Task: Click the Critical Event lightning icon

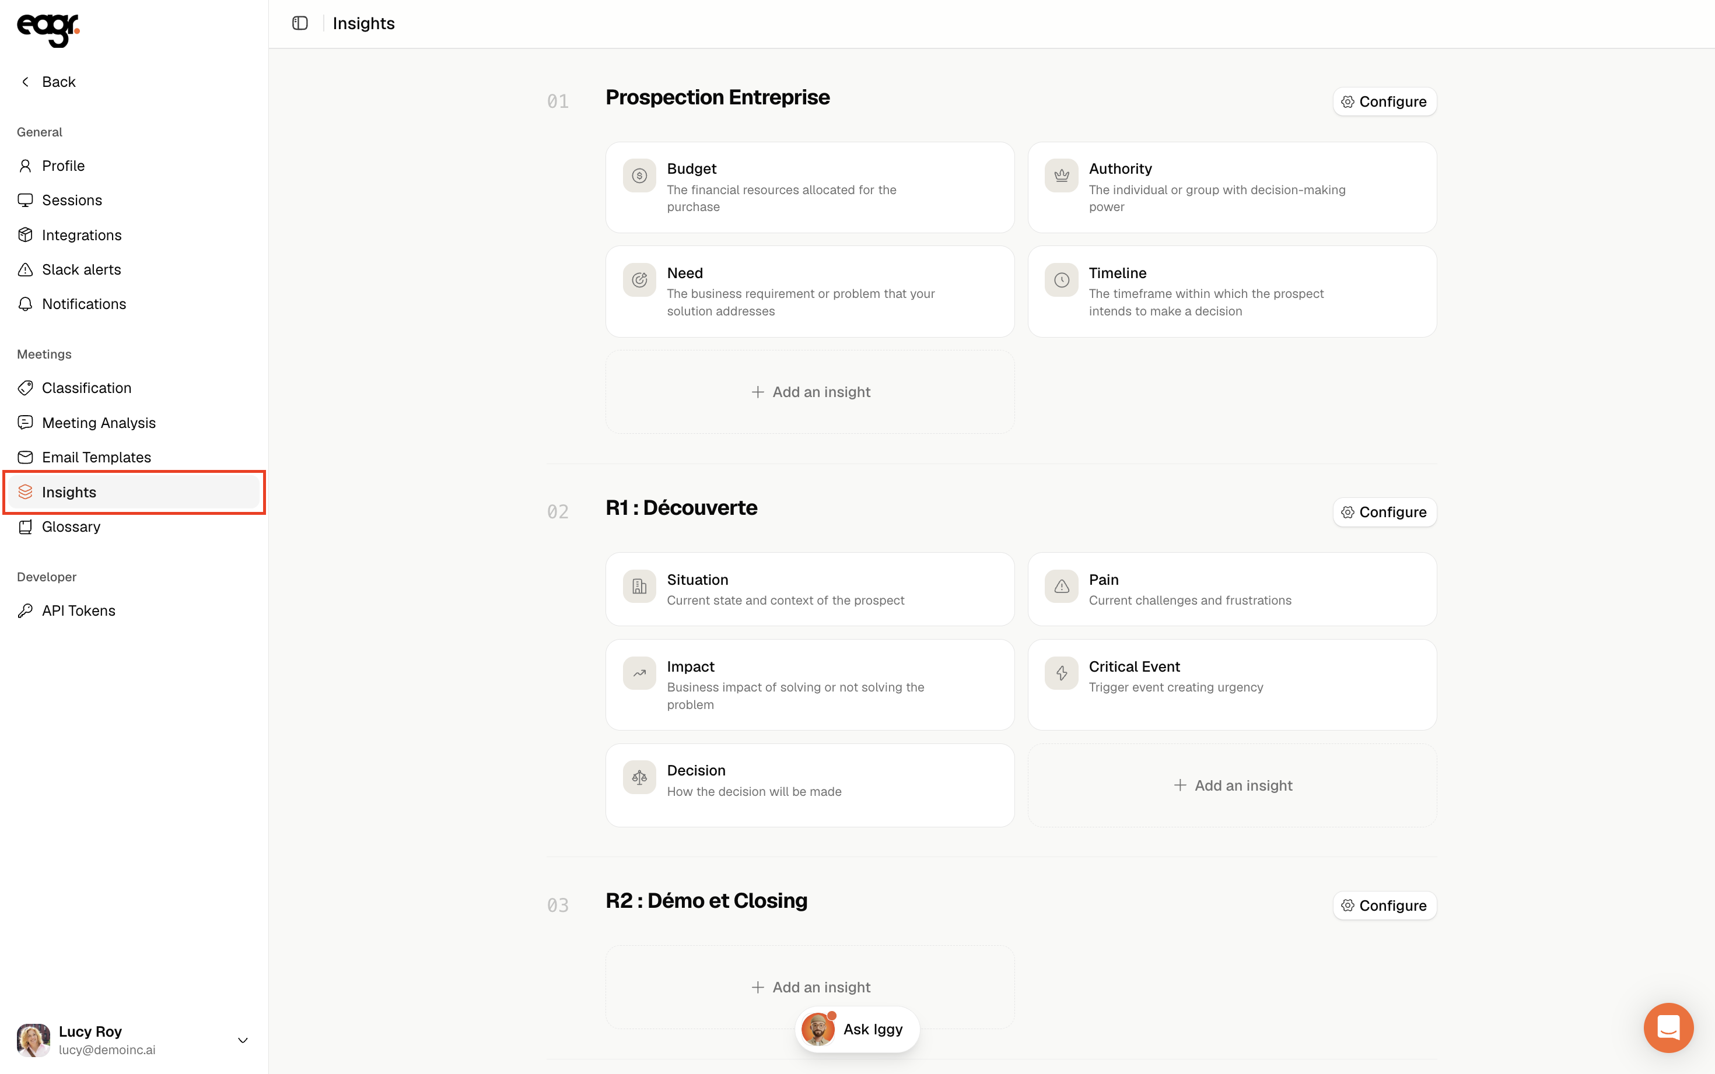Action: pyautogui.click(x=1062, y=673)
